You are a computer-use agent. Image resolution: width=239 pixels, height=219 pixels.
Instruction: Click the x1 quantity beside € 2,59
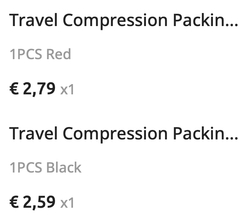pos(67,203)
